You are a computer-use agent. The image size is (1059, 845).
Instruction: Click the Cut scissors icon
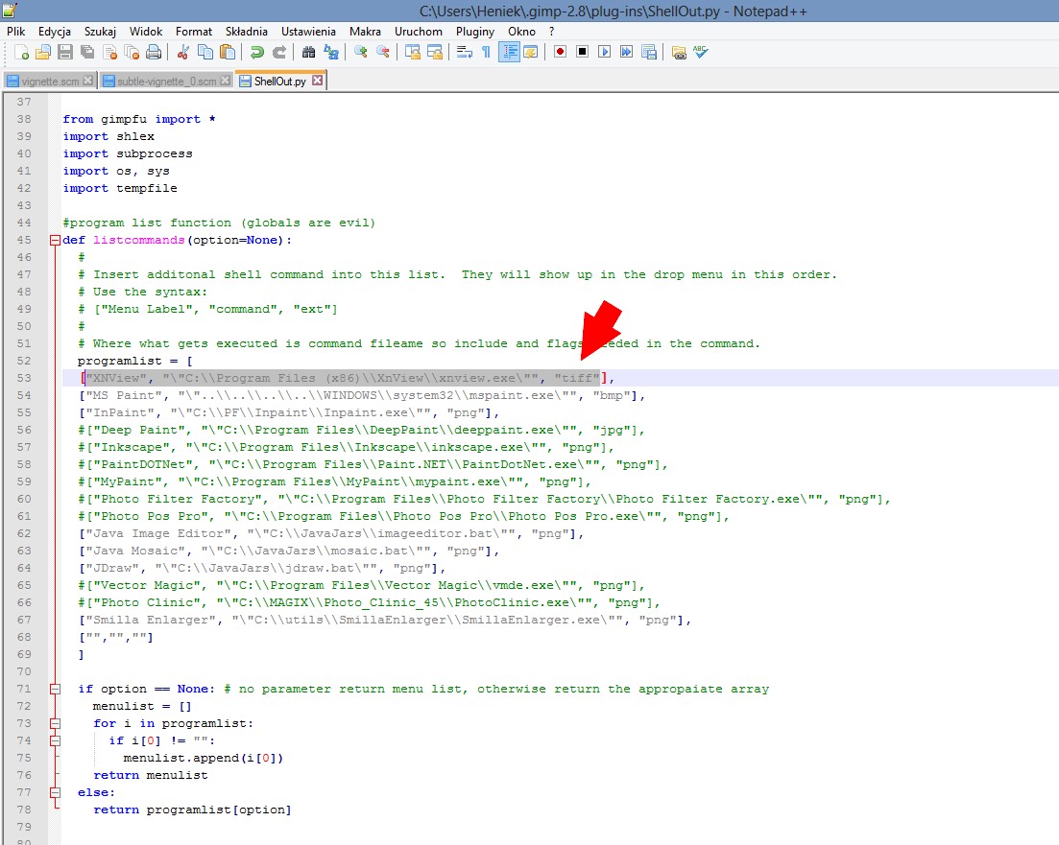[x=182, y=52]
